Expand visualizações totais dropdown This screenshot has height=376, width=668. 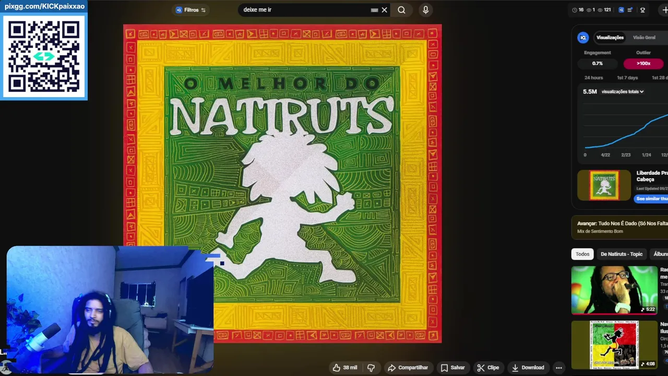coord(623,91)
